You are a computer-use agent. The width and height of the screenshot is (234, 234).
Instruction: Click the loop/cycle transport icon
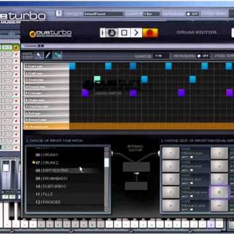pyautogui.click(x=112, y=33)
